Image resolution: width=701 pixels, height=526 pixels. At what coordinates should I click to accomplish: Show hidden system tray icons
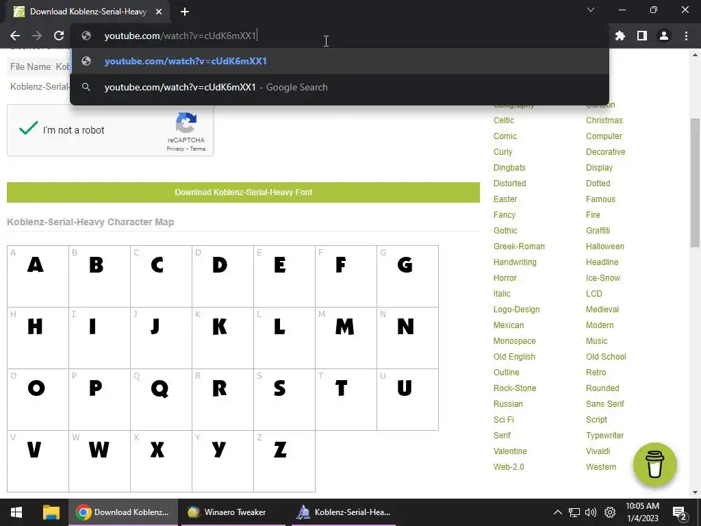click(x=557, y=512)
